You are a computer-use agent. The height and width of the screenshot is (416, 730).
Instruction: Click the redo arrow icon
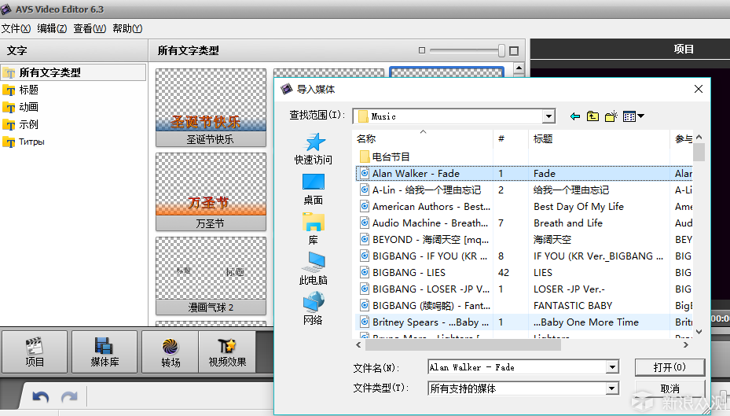coord(69,397)
